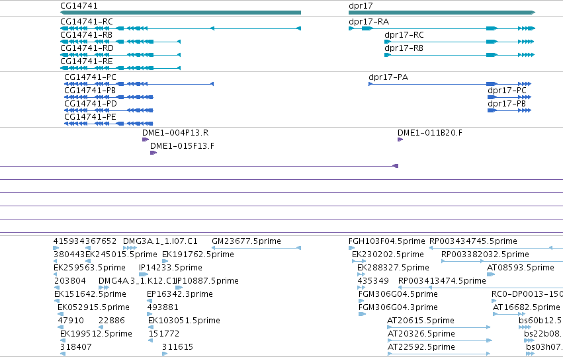Click the EK259563.5prime EST label

89,268
